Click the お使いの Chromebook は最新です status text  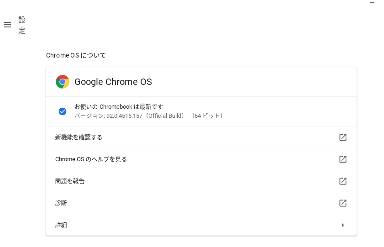pos(119,107)
